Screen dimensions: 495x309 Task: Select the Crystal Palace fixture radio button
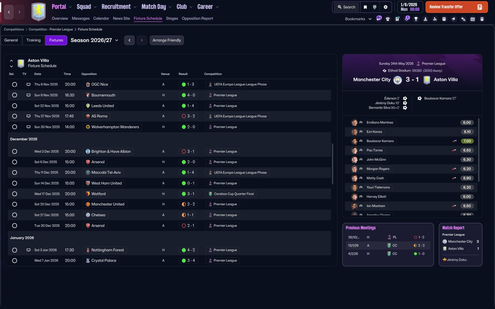click(15, 261)
